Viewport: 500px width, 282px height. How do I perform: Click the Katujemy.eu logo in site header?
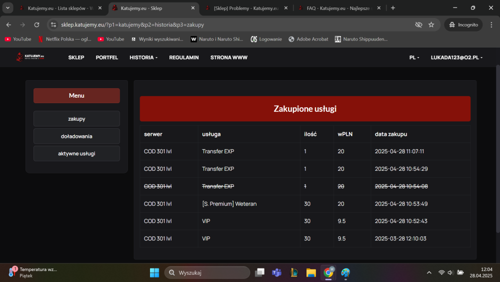tap(30, 57)
